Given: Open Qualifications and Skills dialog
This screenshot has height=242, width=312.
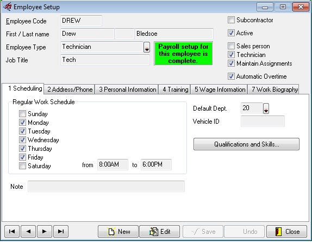Looking at the screenshot, I should (246, 144).
